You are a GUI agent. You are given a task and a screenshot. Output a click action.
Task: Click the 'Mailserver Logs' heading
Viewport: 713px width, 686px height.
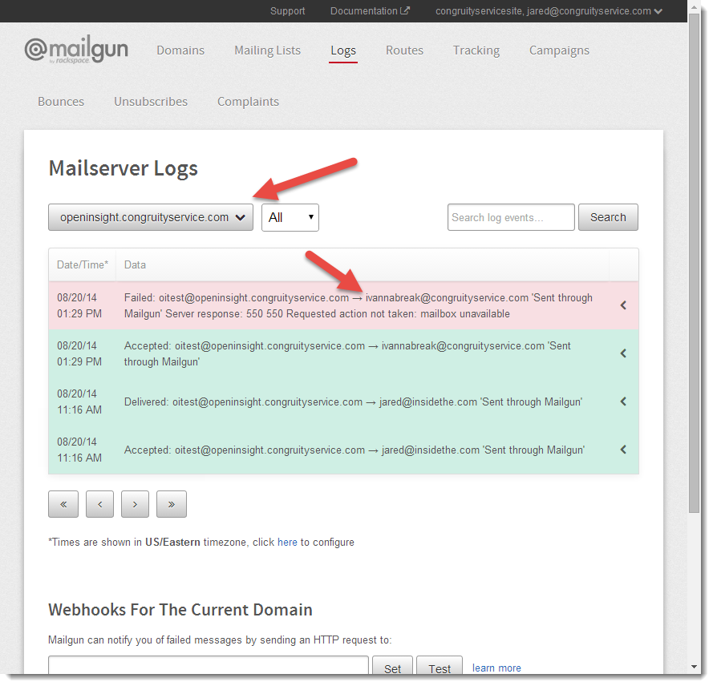(124, 168)
